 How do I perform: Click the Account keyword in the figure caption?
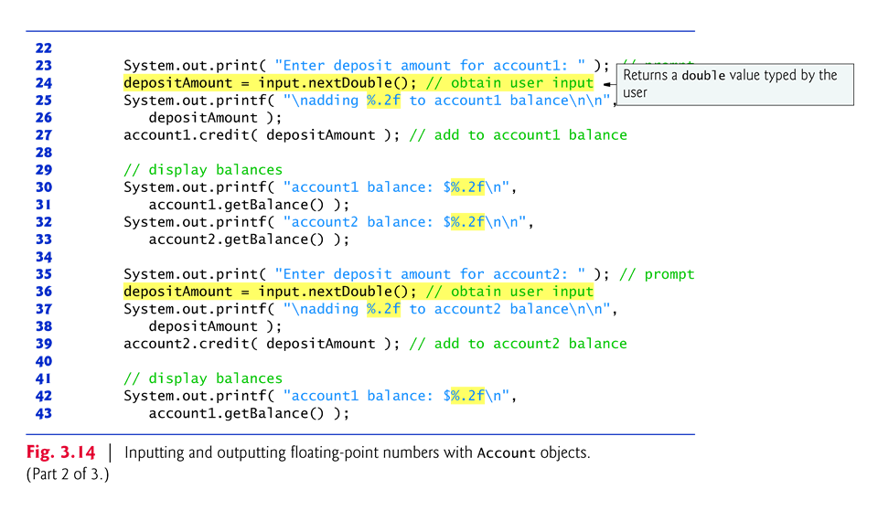click(506, 452)
